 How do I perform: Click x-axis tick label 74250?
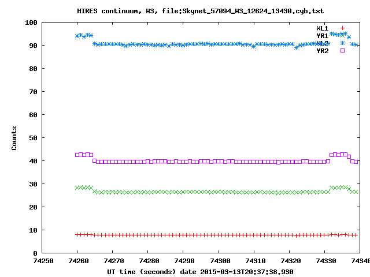click(x=43, y=261)
